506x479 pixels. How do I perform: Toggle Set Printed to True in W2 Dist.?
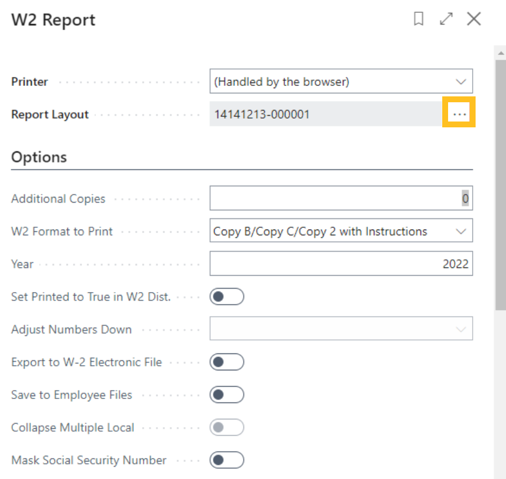tap(226, 297)
